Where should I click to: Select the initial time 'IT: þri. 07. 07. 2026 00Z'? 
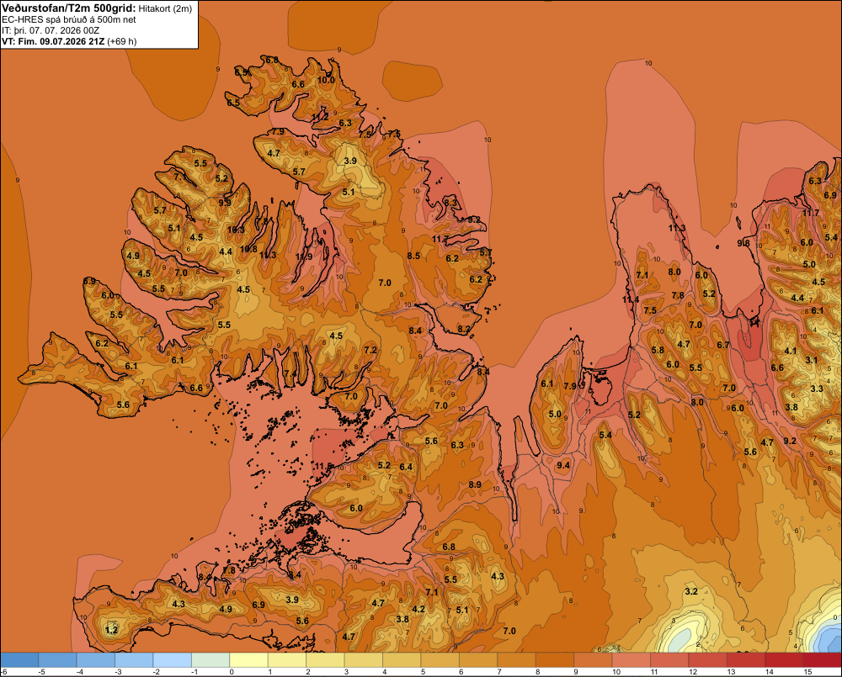coord(51,30)
